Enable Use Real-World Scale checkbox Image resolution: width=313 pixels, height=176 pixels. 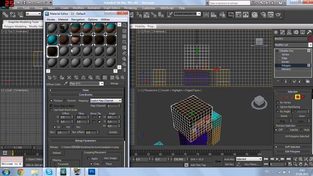pyautogui.click(x=51, y=110)
